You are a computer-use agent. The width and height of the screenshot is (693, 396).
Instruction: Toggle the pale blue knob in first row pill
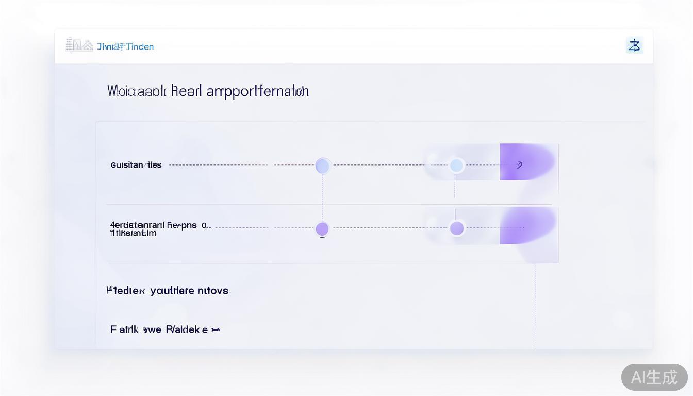[456, 166]
